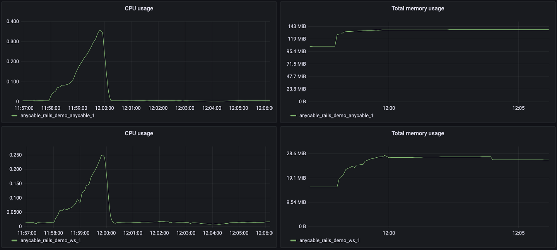Click 11:59:00 tick in ws_1 CPU panel
The height and width of the screenshot is (250, 557).
[80, 233]
